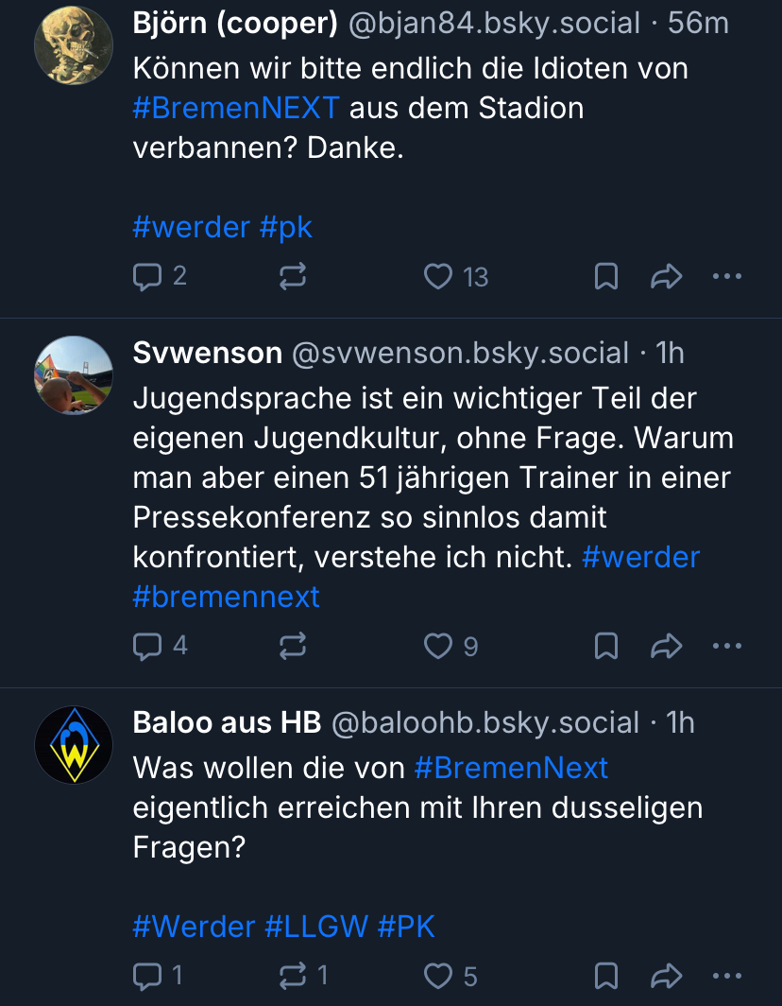Repost Björn (cooper)'s post
The image size is (782, 1006).
pyautogui.click(x=293, y=276)
